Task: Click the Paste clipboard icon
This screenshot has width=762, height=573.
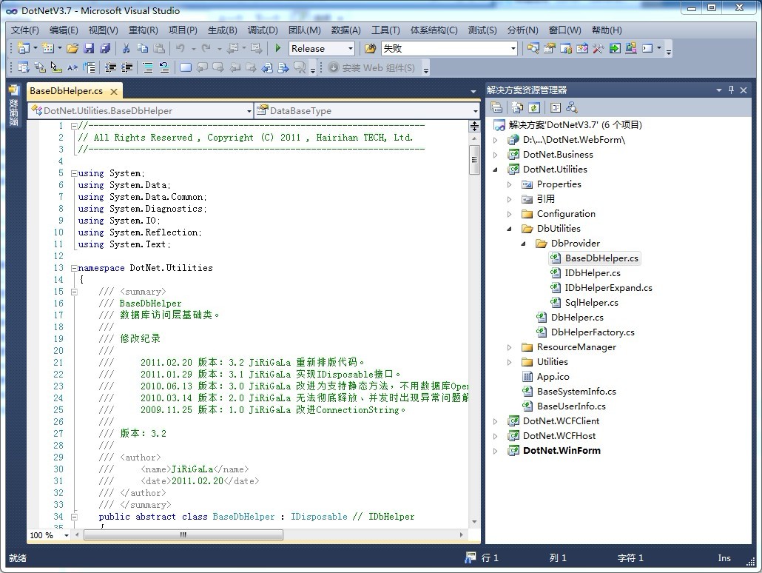Action: (159, 48)
